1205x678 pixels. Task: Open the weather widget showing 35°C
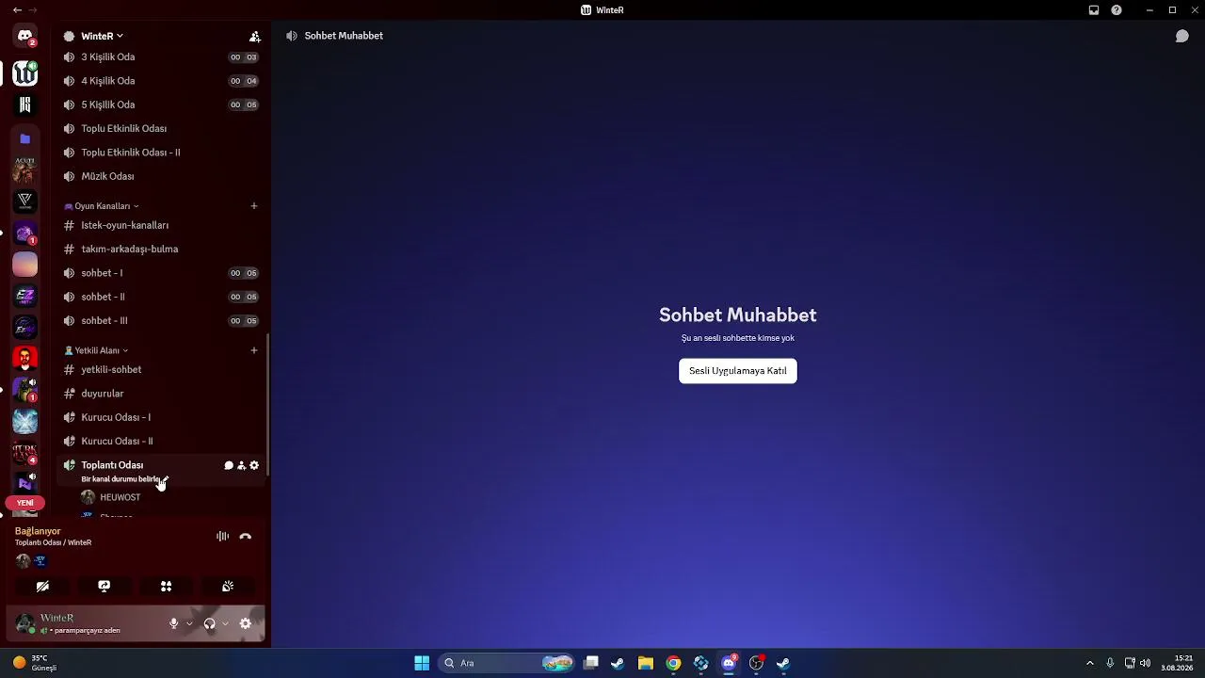(35, 663)
